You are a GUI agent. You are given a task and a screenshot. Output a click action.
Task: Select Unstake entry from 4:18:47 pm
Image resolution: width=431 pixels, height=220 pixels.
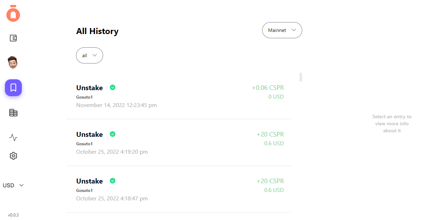[x=178, y=189]
